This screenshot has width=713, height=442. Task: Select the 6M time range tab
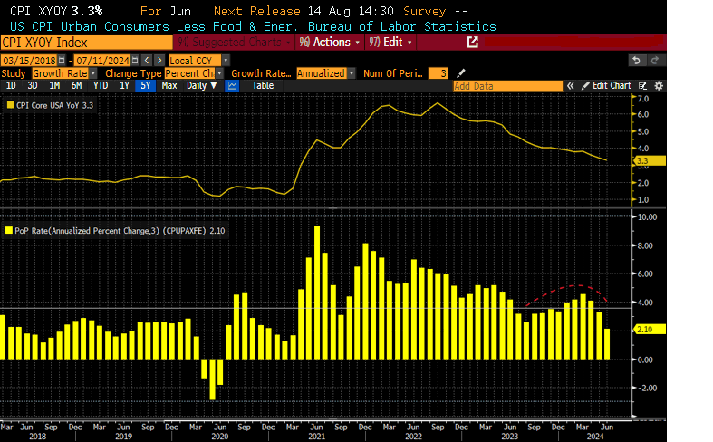(76, 86)
